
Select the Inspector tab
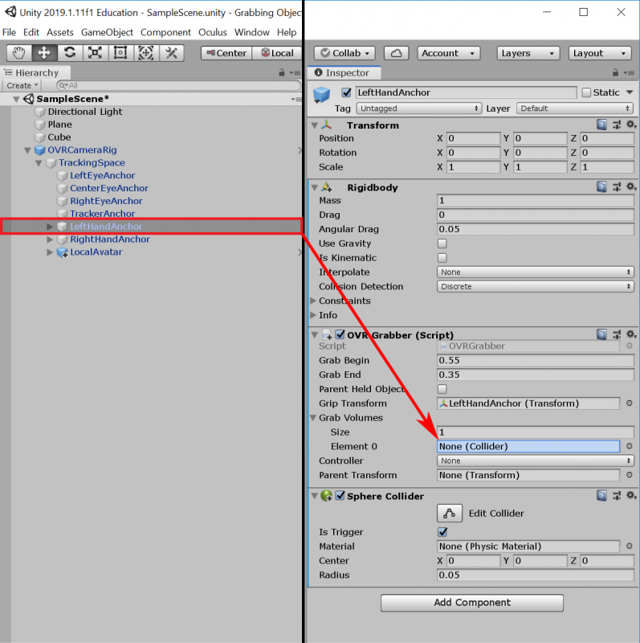(344, 72)
